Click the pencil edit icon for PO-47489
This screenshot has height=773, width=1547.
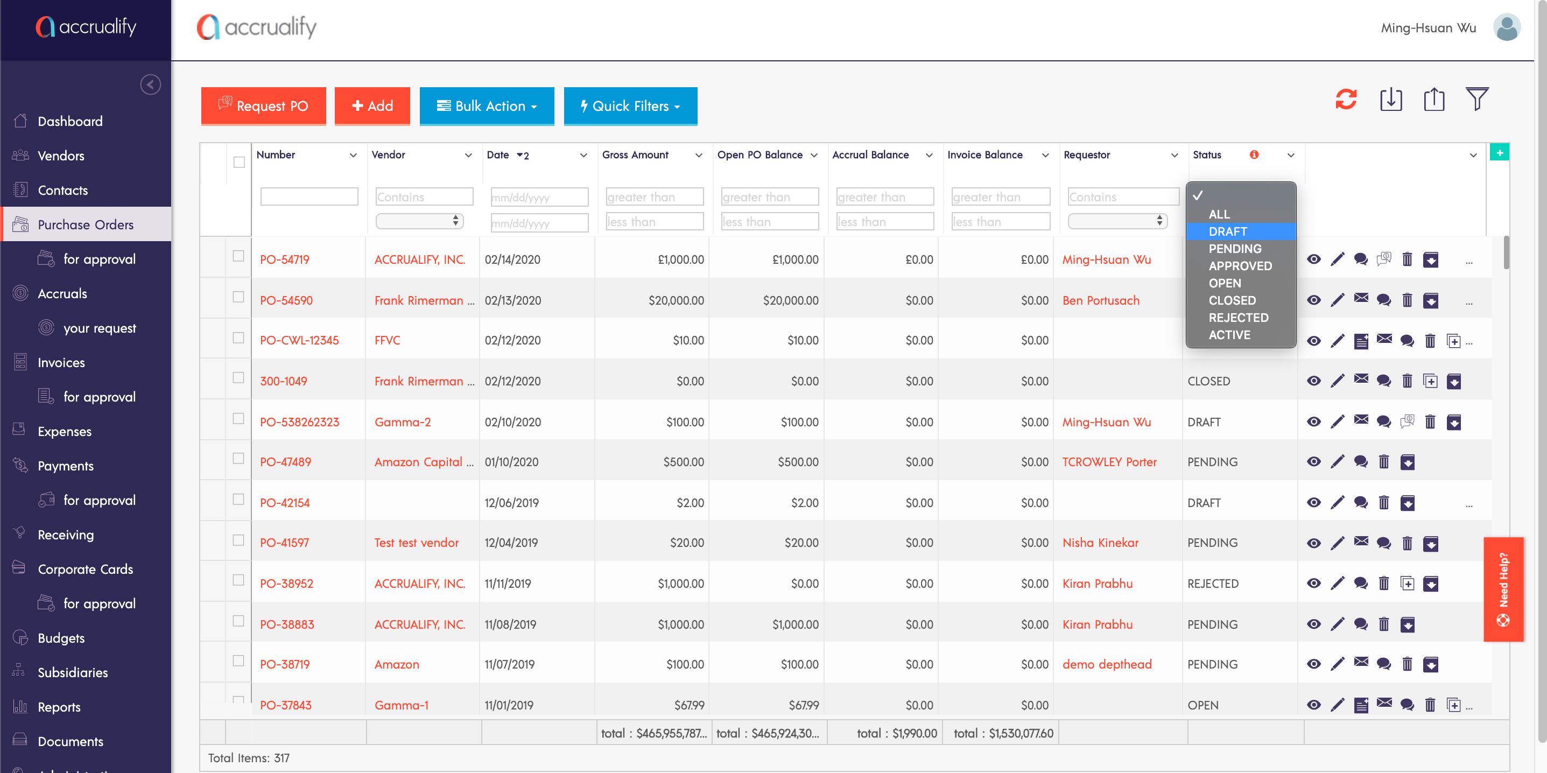point(1337,462)
